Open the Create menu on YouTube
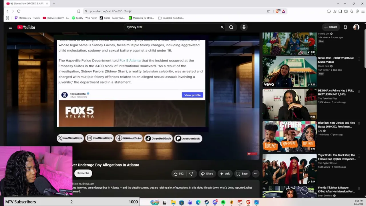Image resolution: width=366 pixels, height=206 pixels. pos(331,27)
